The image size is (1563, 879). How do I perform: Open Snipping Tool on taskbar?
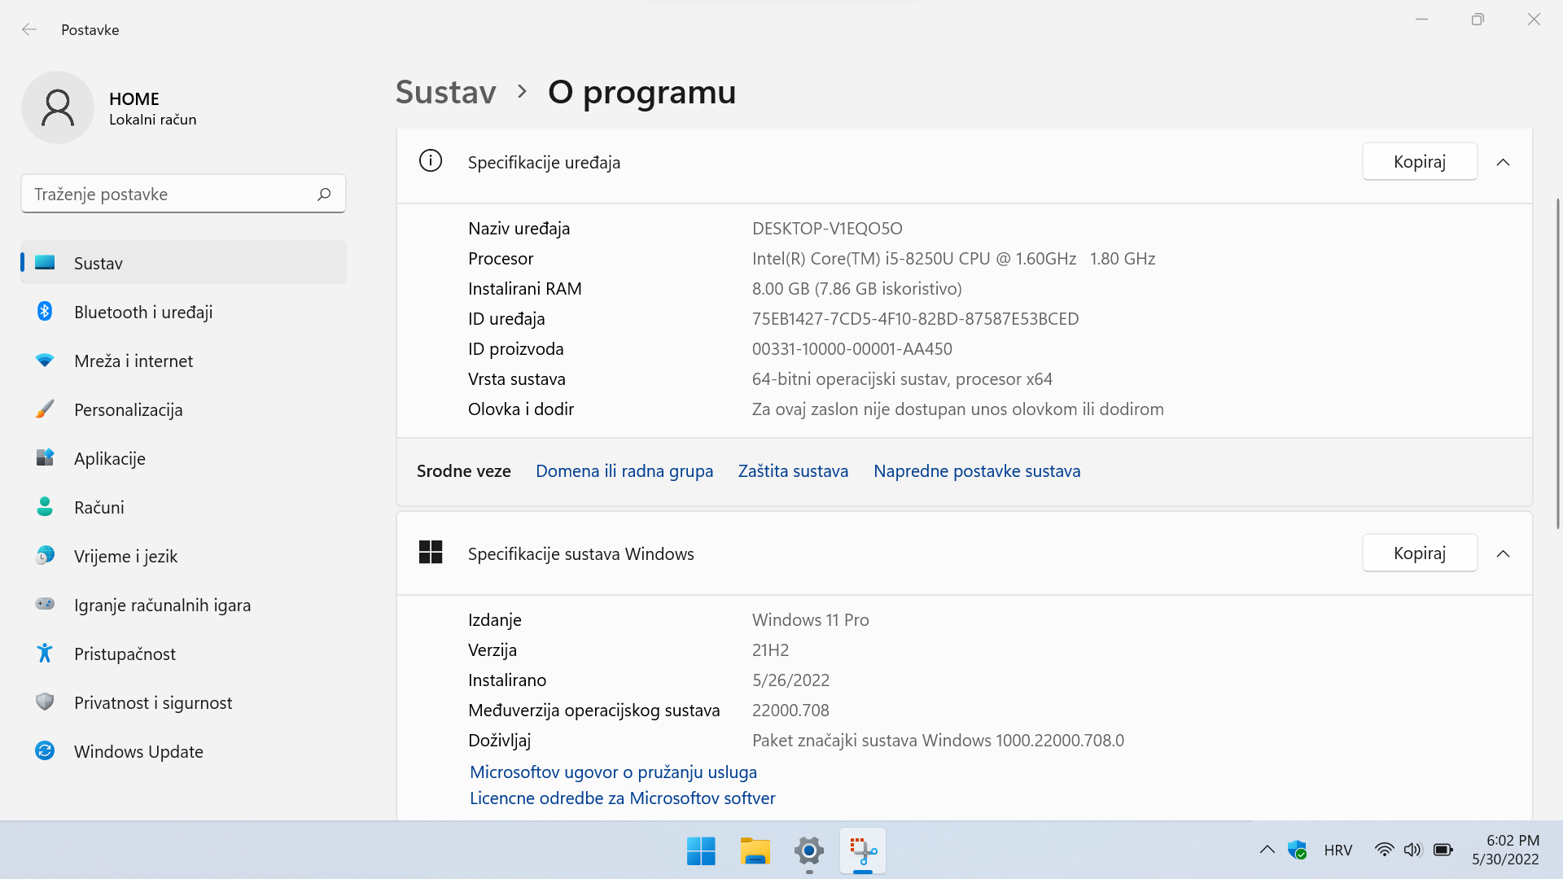(863, 851)
